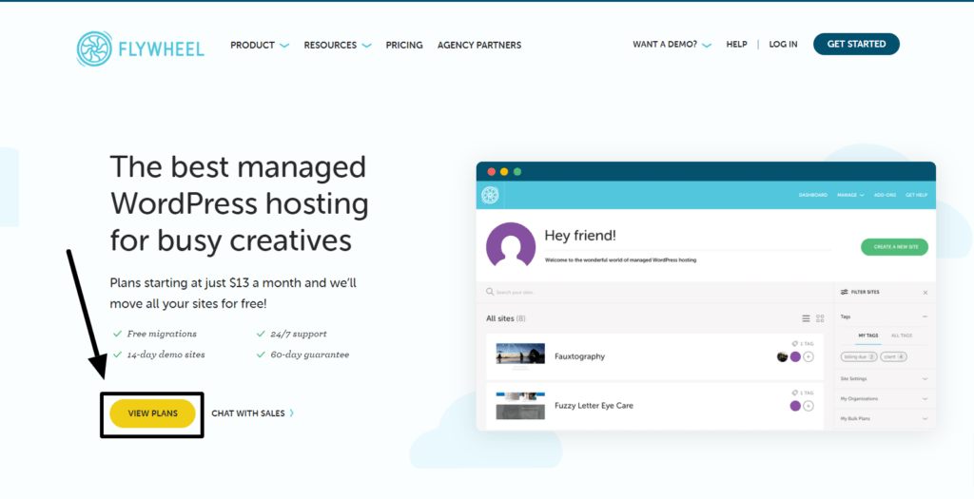The image size is (974, 499).
Task: Open Get Help in the dashboard nav
Action: coord(916,195)
